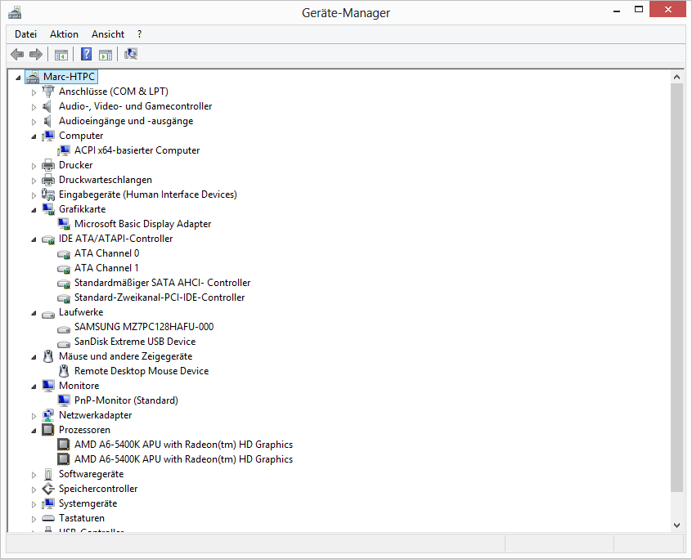Collapse the Laufwerke category
This screenshot has height=559, width=692.
(x=34, y=313)
